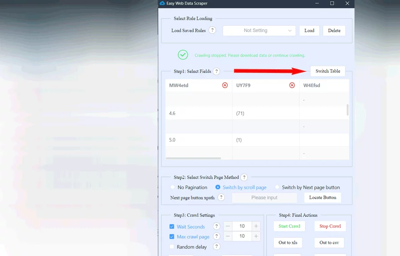View help for Select Switch Page Method

pos(244,177)
